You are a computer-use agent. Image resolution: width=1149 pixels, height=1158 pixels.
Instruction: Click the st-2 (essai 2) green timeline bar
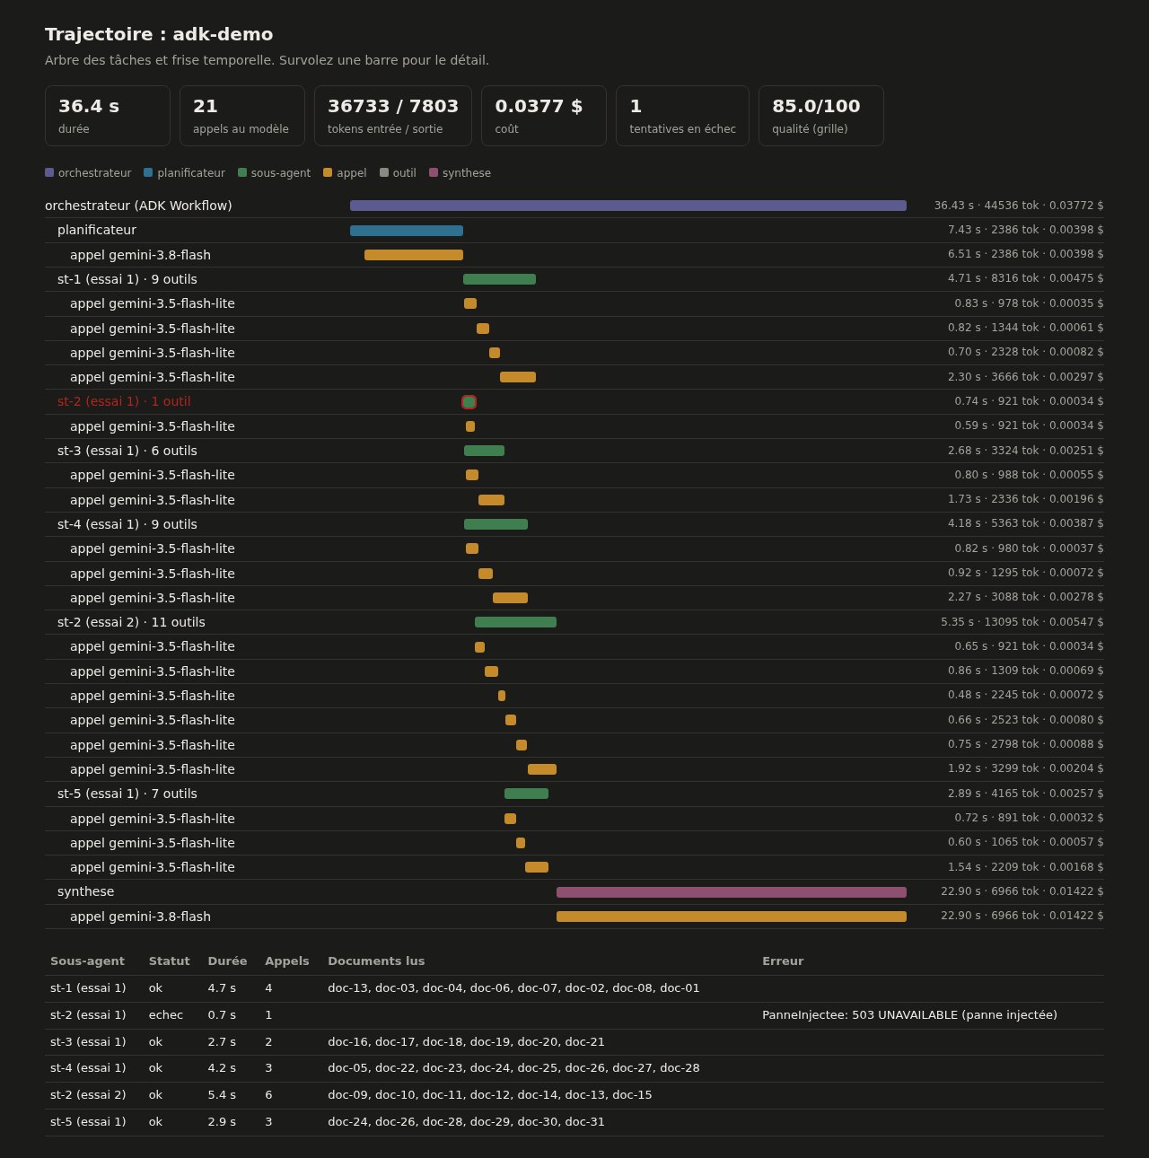pos(515,622)
